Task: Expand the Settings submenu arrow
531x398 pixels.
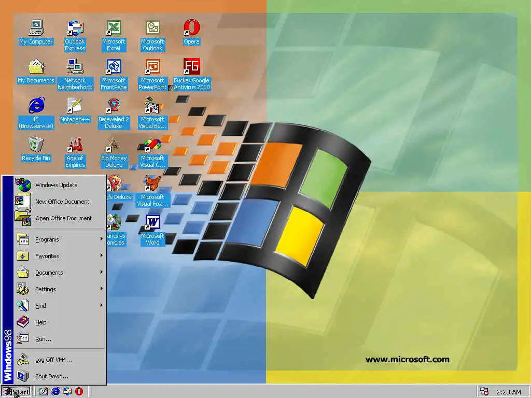Action: 101,289
